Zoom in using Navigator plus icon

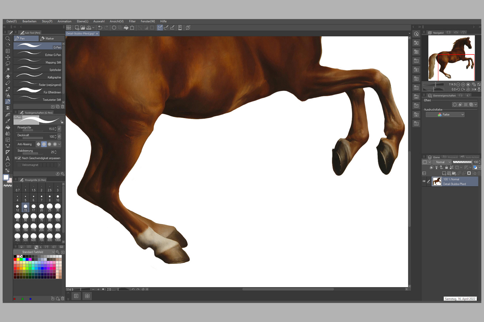pos(463,84)
